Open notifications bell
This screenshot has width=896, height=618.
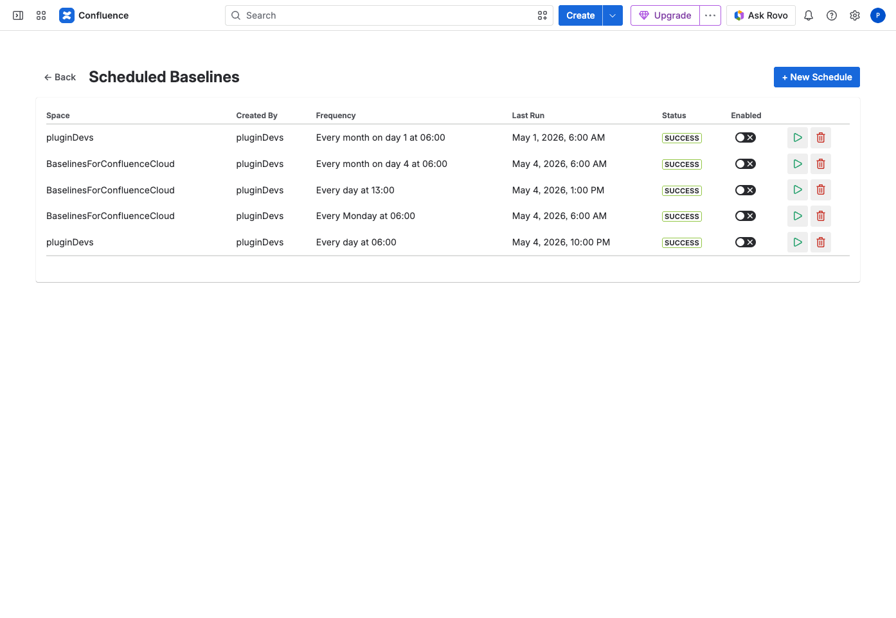[x=809, y=15]
